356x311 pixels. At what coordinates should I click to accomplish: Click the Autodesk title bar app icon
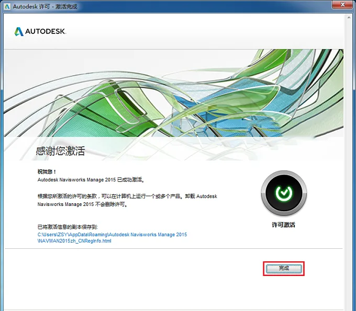point(7,6)
